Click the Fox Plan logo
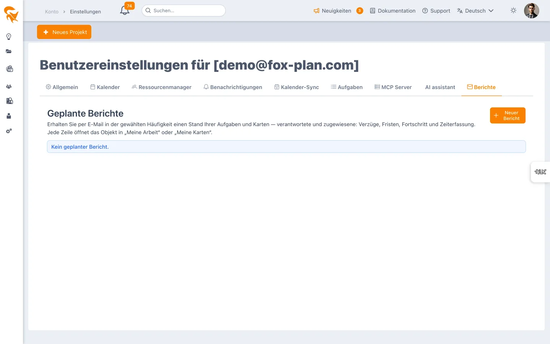The image size is (550, 344). pos(11,14)
